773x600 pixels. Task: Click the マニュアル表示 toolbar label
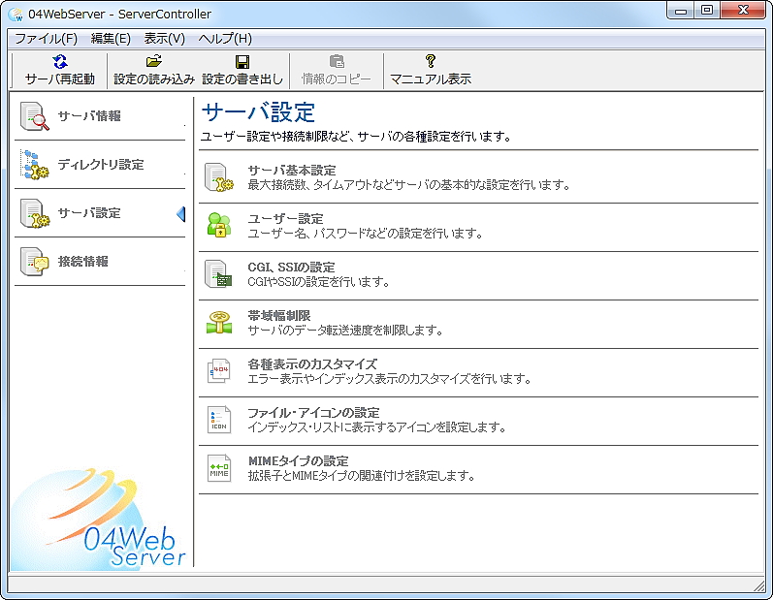point(431,79)
